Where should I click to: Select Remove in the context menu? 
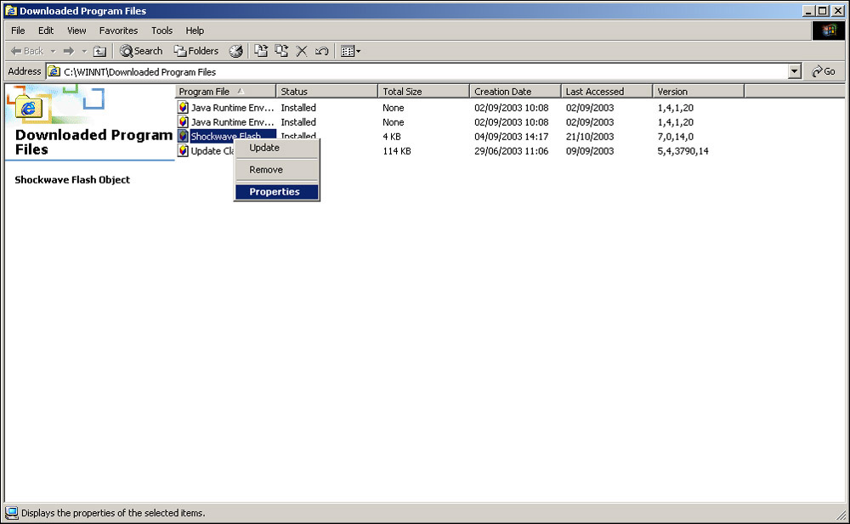point(266,170)
